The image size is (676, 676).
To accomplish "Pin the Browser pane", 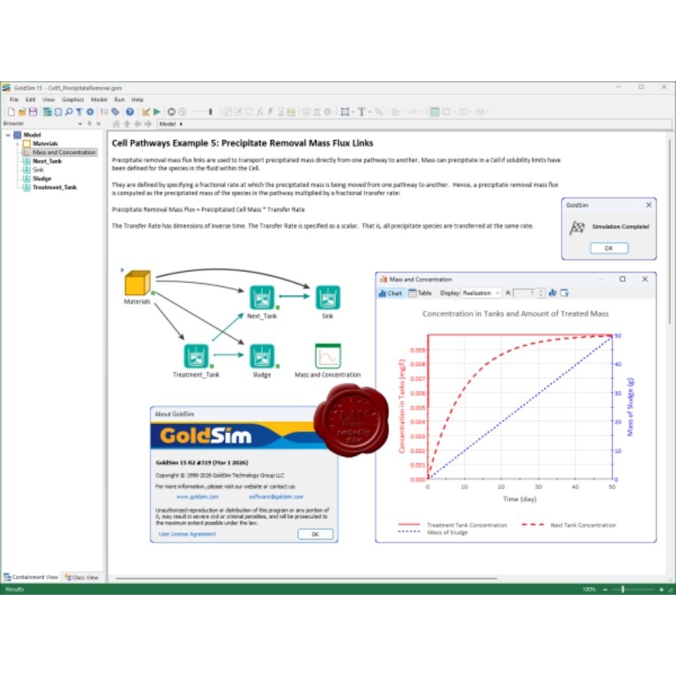I will tap(90, 123).
